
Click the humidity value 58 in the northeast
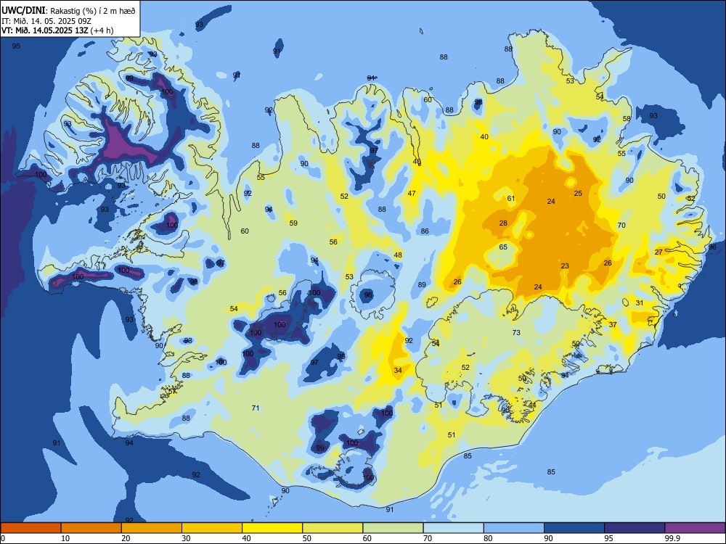(x=627, y=118)
